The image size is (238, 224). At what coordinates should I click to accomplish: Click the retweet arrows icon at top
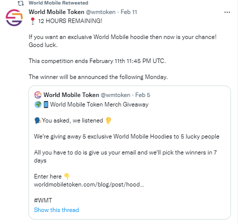pyautogui.click(x=21, y=3)
